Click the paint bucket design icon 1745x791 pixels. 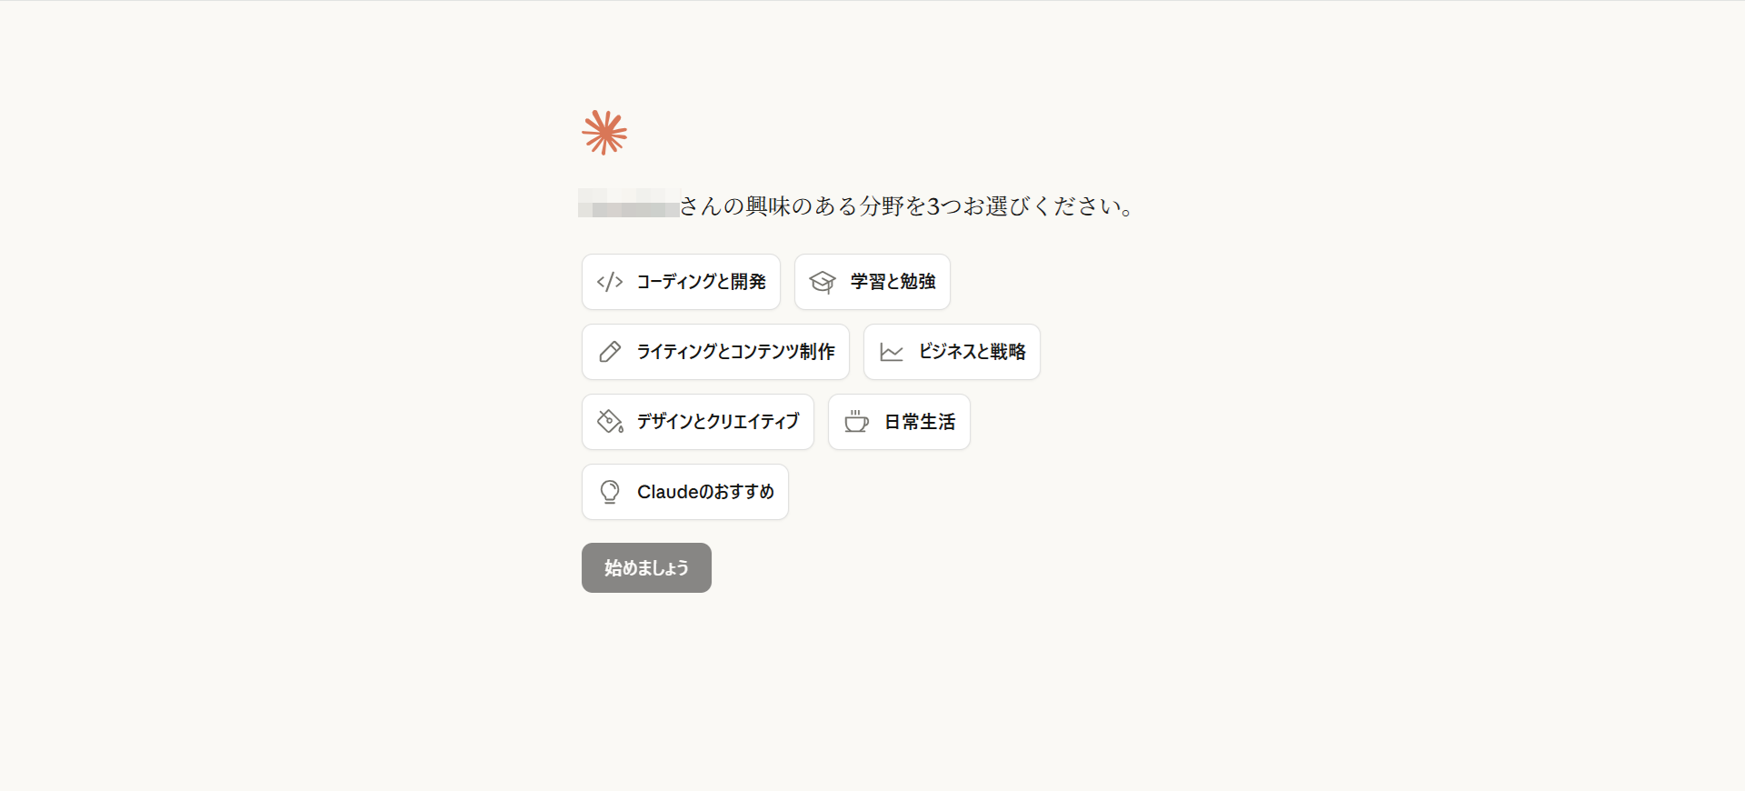(610, 421)
